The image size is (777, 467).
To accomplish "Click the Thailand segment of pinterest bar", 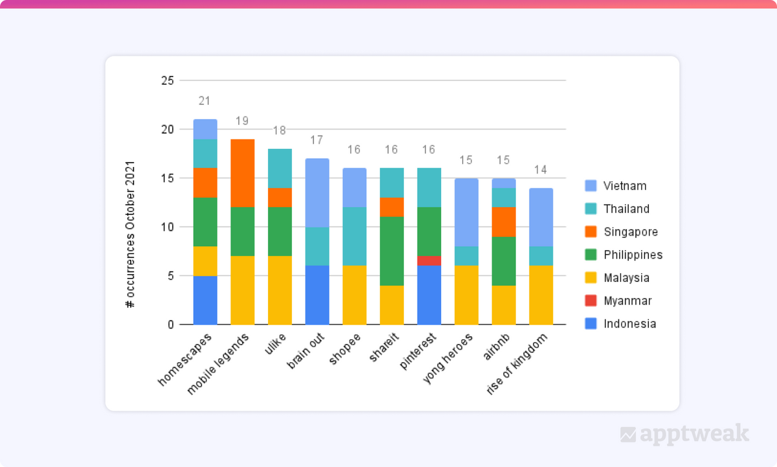I will click(x=429, y=188).
